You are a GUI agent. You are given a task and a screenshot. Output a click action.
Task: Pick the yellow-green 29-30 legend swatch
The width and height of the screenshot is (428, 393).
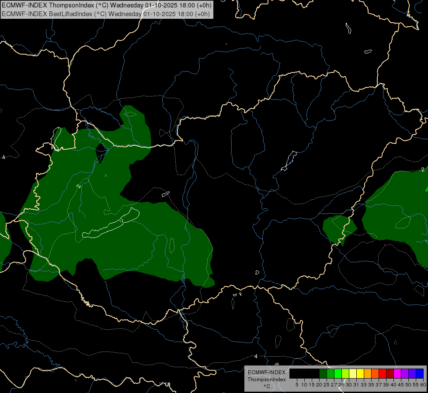(345, 373)
